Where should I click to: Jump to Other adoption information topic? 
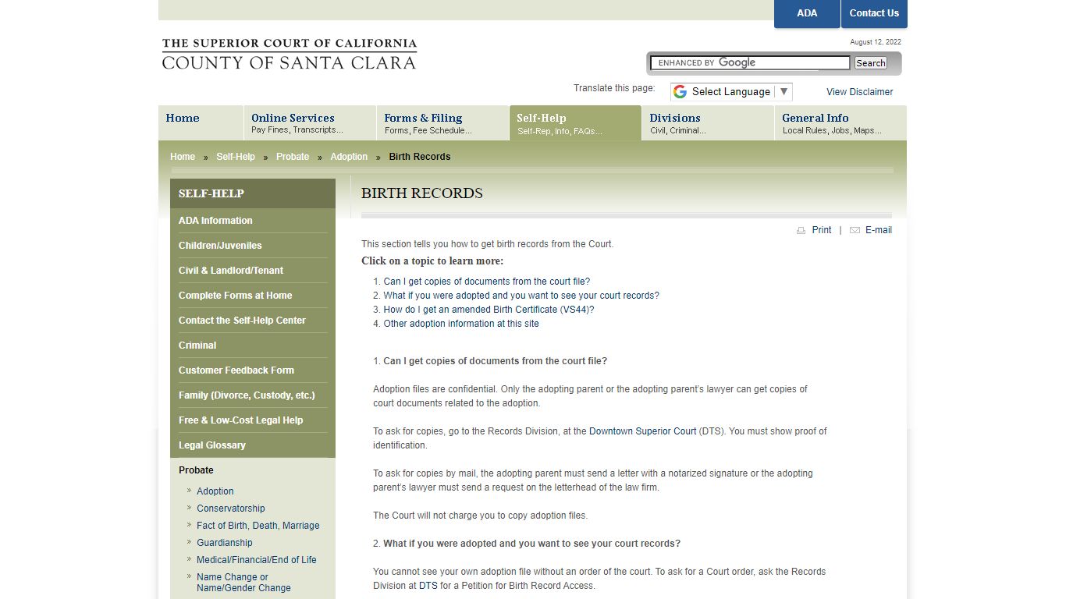pos(461,324)
